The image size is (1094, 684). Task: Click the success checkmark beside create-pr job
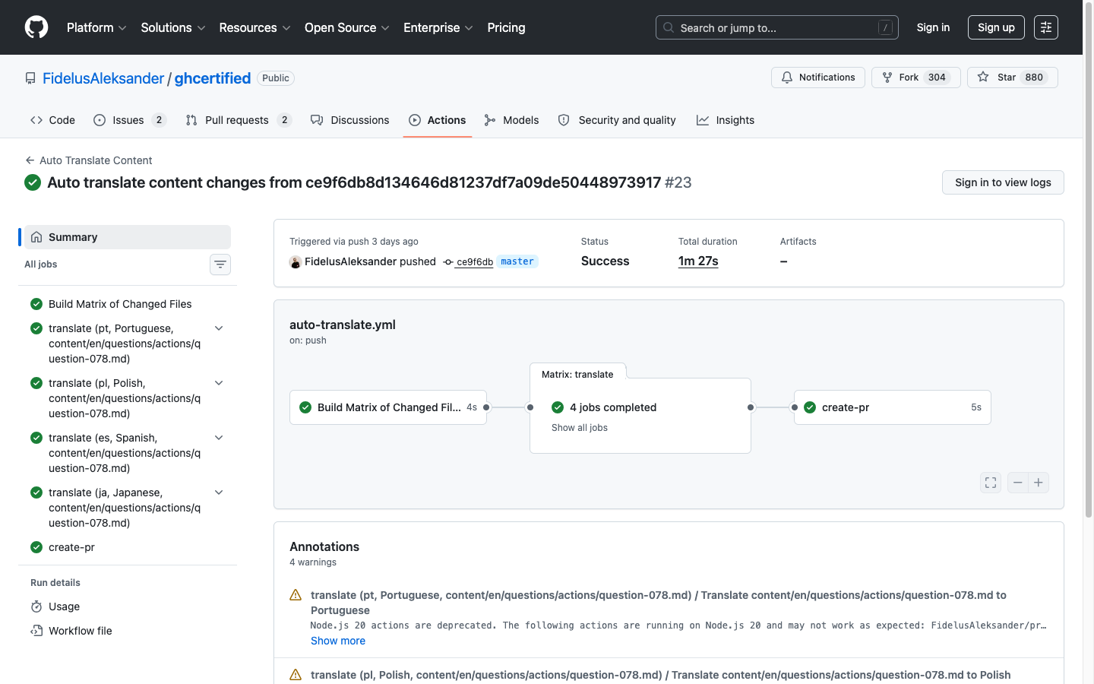pos(36,546)
